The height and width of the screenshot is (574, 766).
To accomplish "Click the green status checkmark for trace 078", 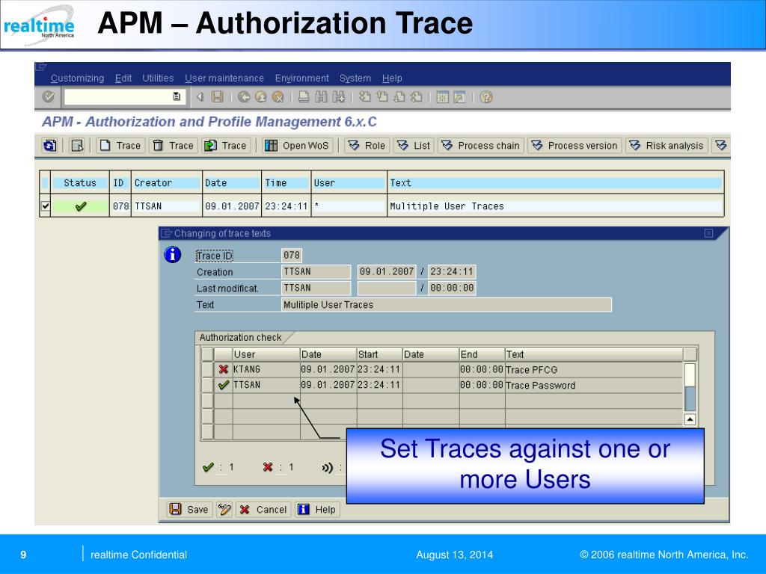I will tap(81, 206).
